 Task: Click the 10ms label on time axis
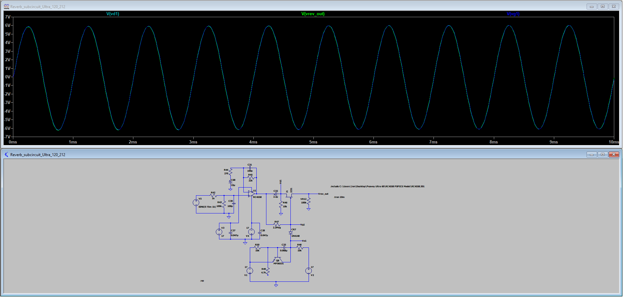(x=614, y=142)
